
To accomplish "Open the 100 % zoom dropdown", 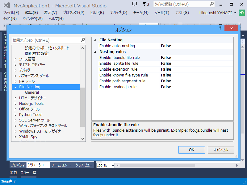I will pos(113,166).
